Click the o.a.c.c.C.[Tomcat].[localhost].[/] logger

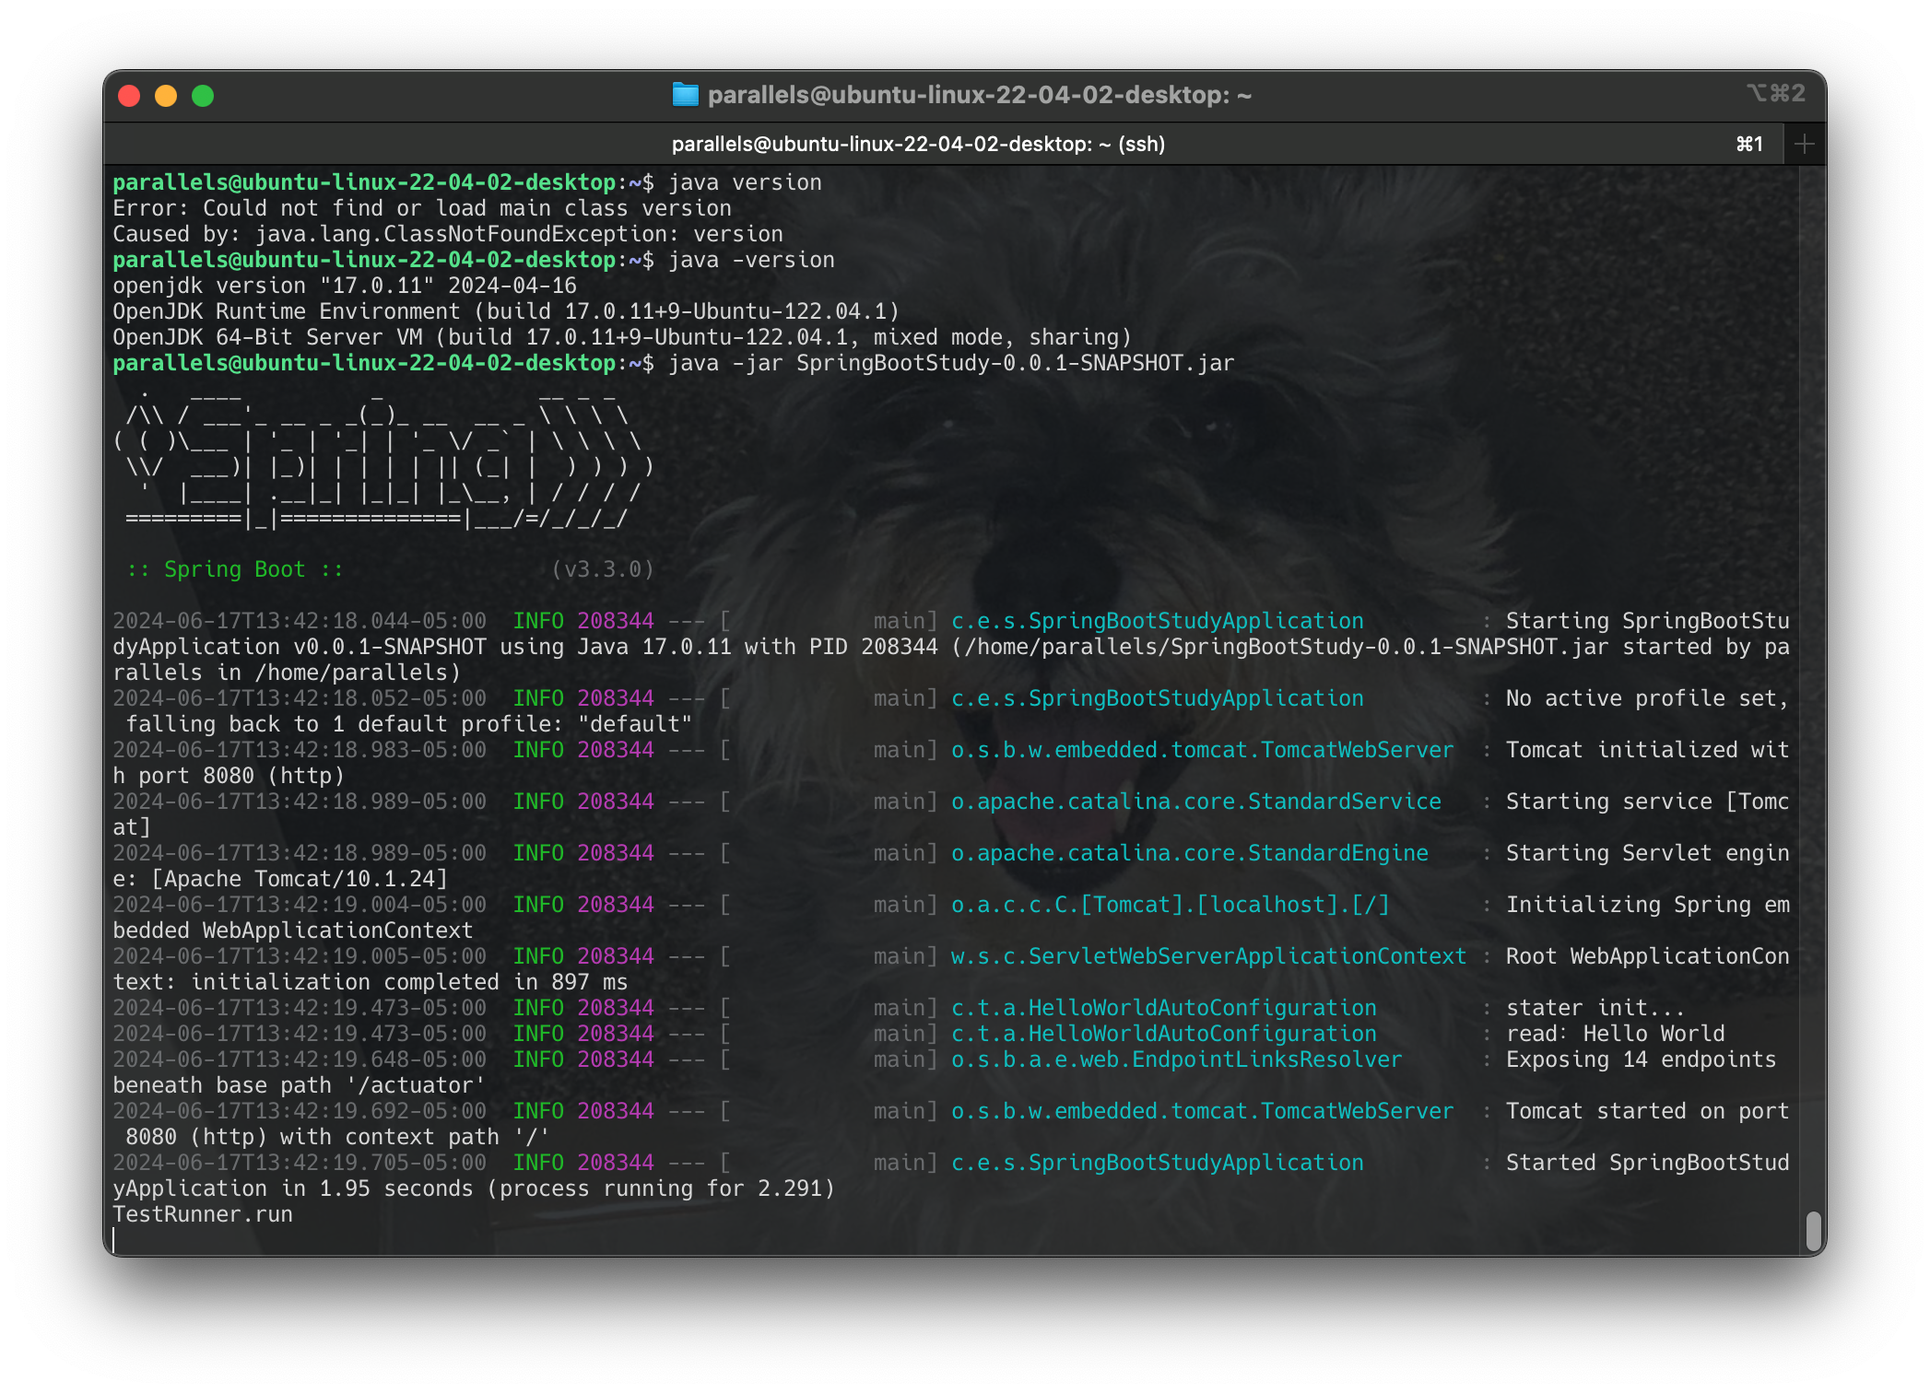tap(1171, 905)
